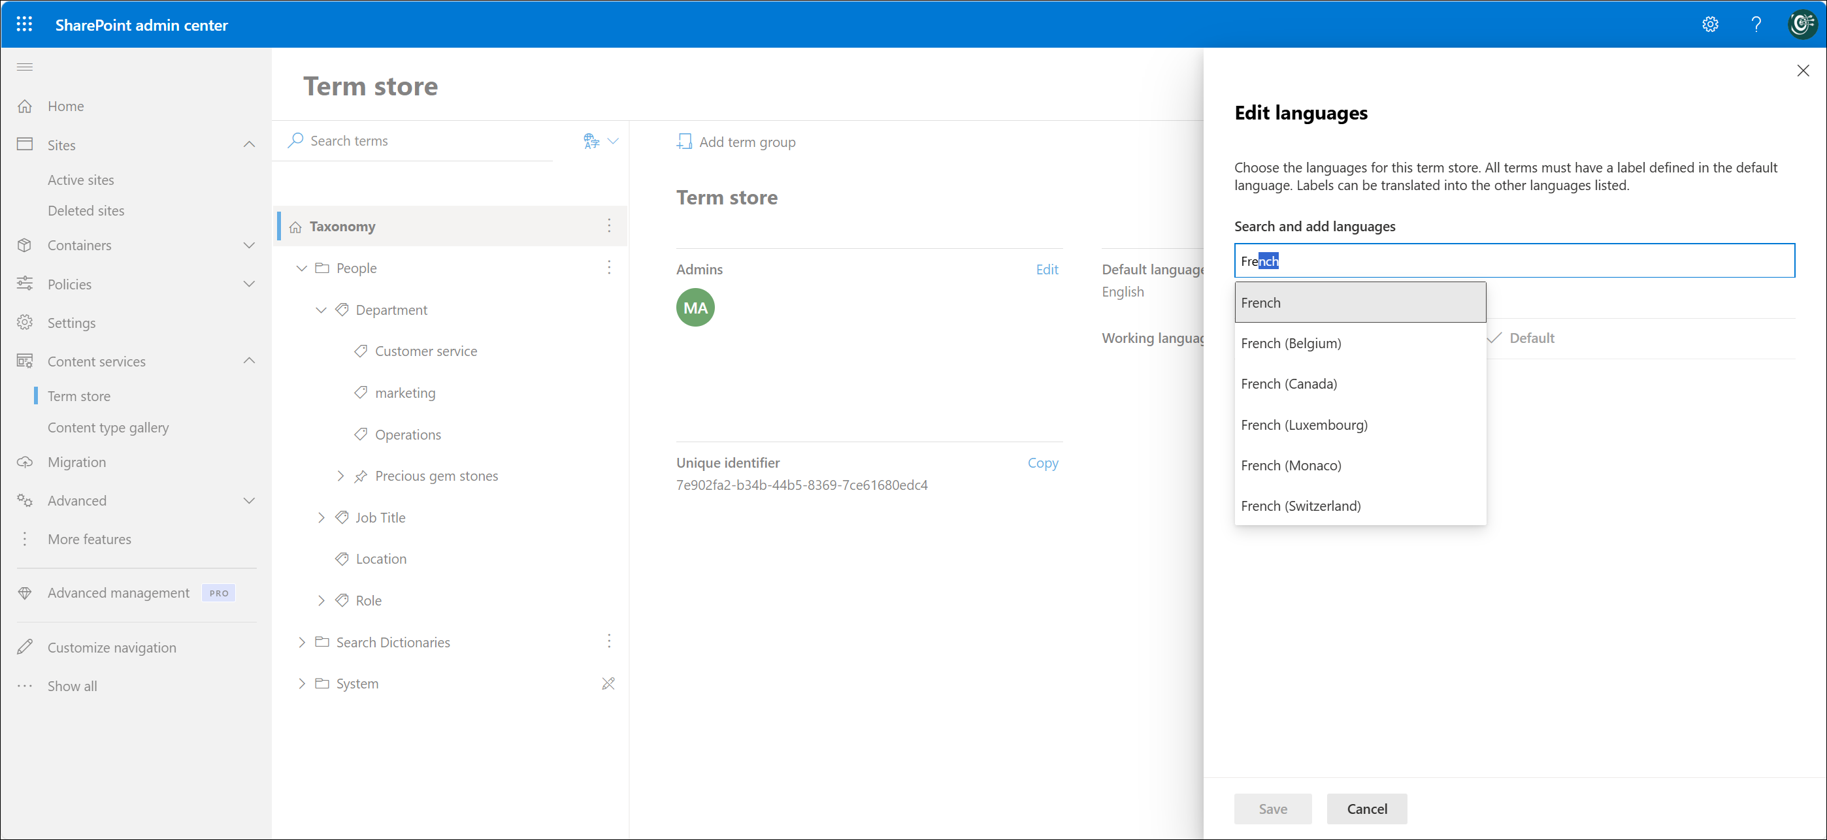Click the System folder icon
This screenshot has height=840, width=1827.
click(x=323, y=684)
